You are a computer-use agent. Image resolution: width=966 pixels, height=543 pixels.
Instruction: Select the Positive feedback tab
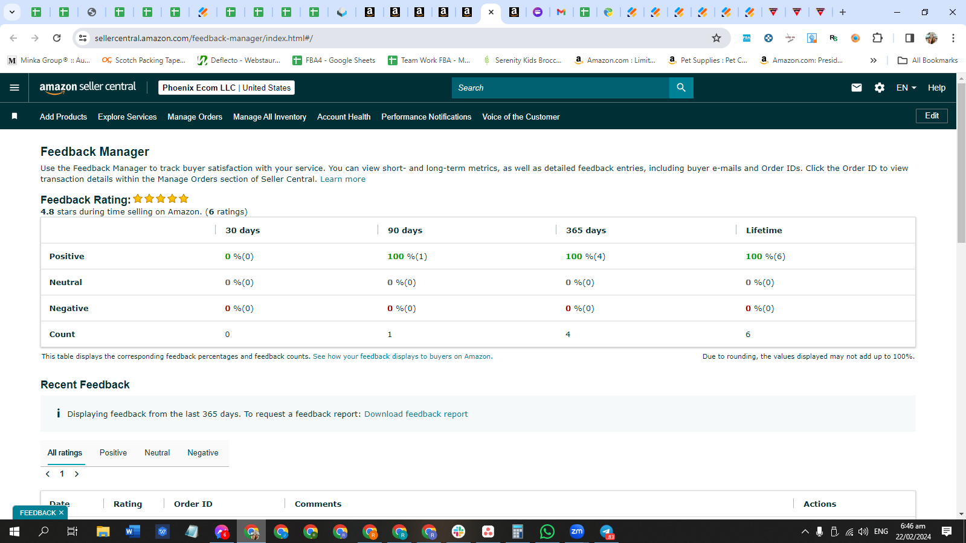[x=113, y=452]
